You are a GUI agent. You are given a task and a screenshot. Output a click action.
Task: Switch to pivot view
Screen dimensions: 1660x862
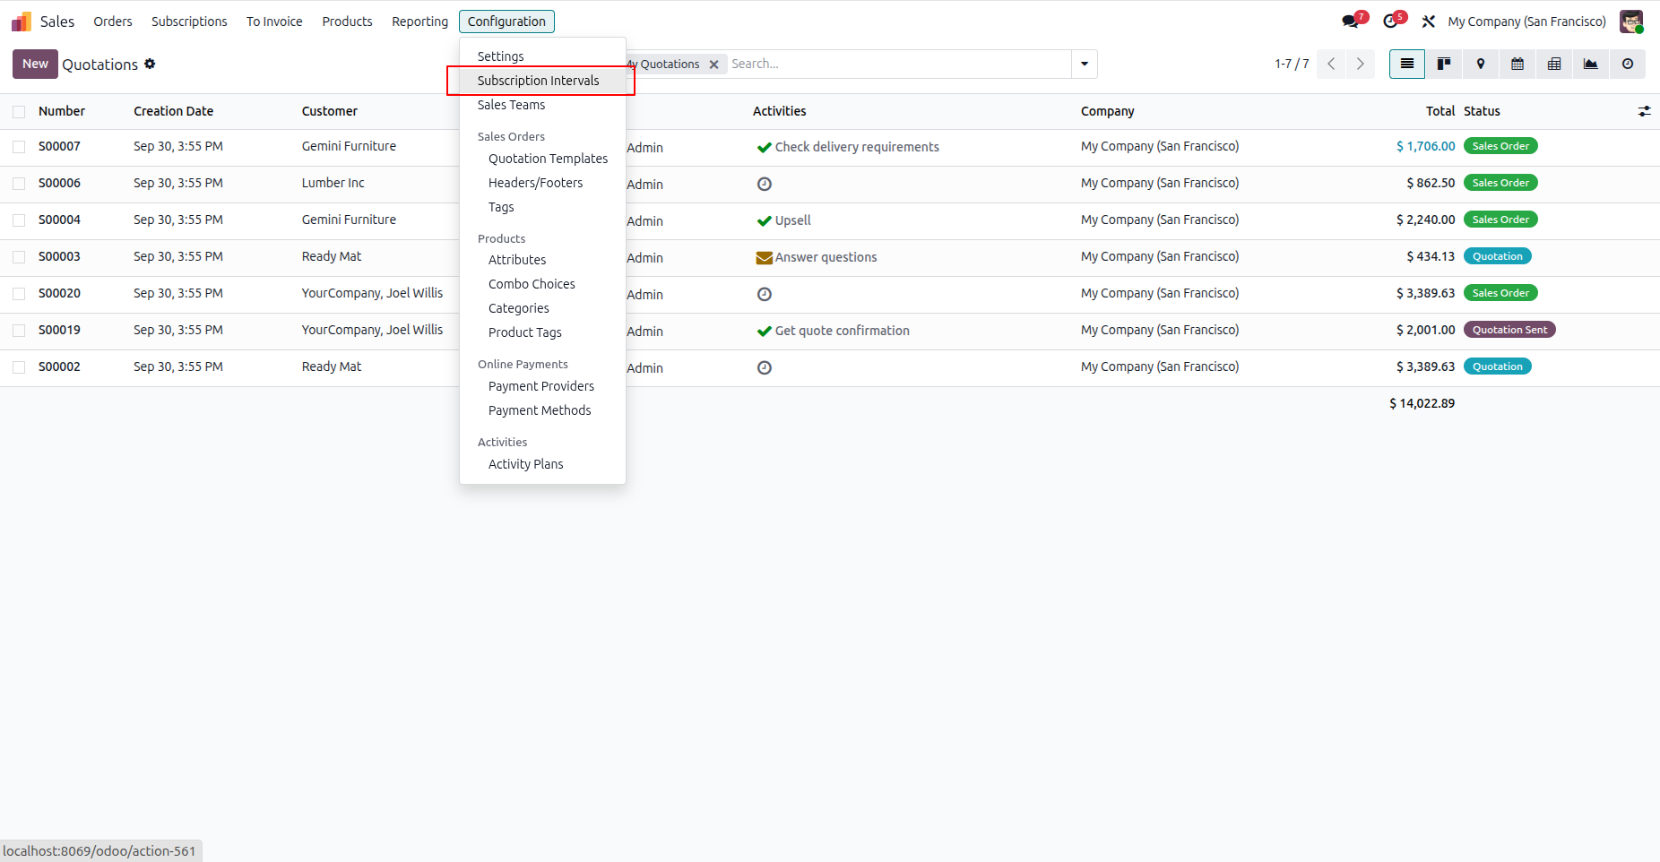[1554, 64]
